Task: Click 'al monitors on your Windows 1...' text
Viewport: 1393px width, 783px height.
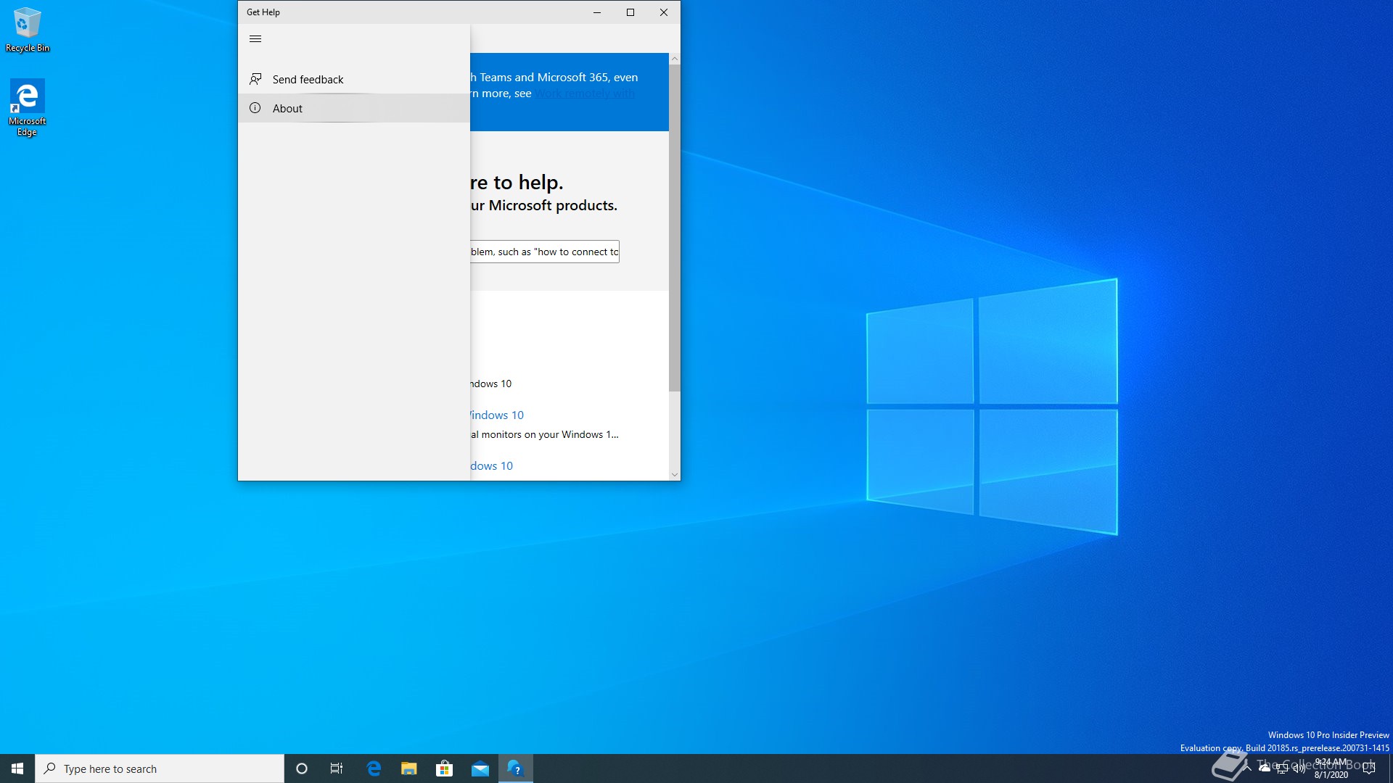Action: click(x=545, y=434)
